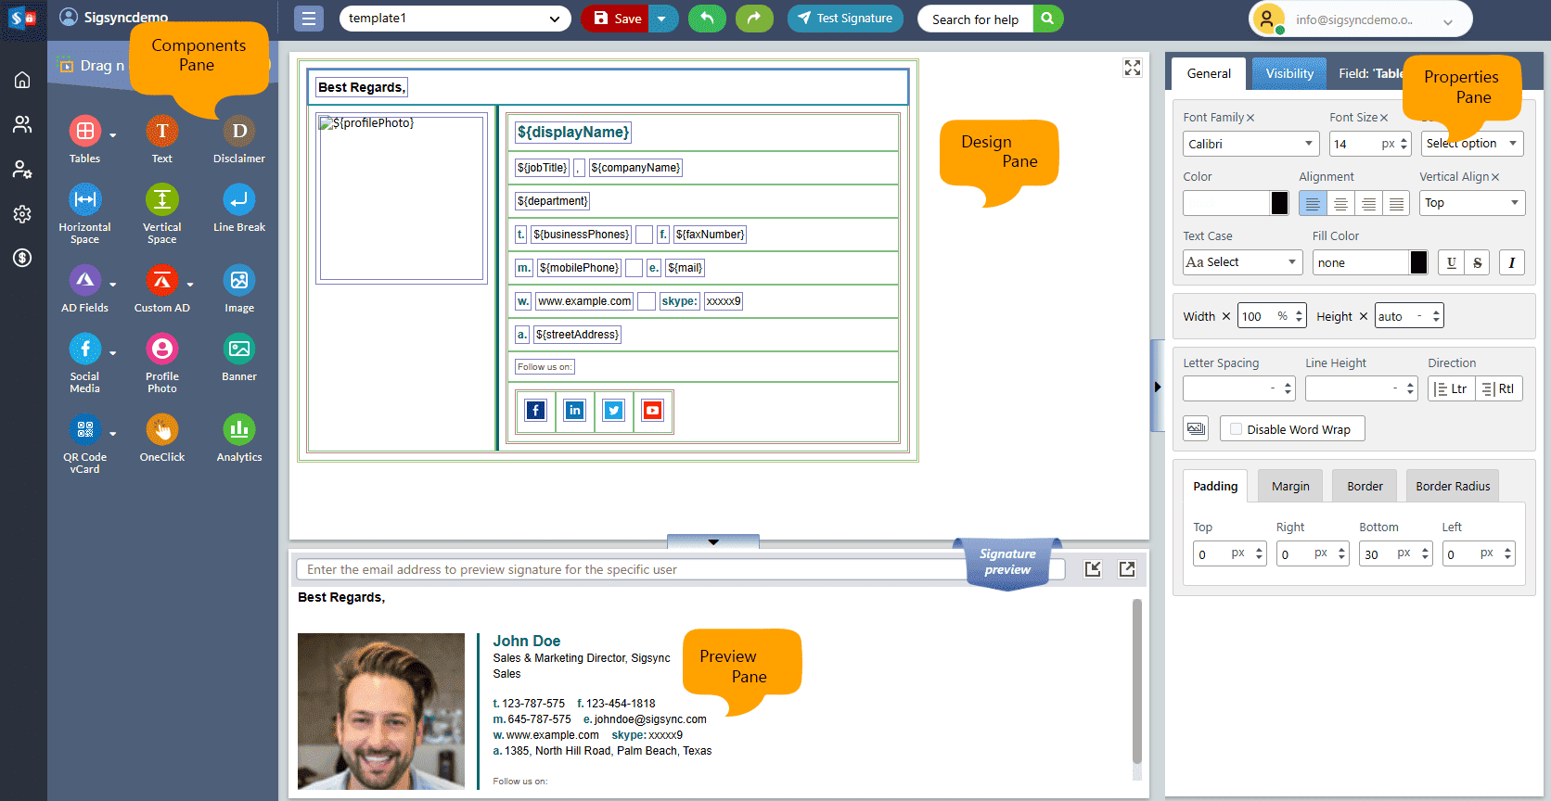Click the black Color swatch

pyautogui.click(x=1279, y=203)
